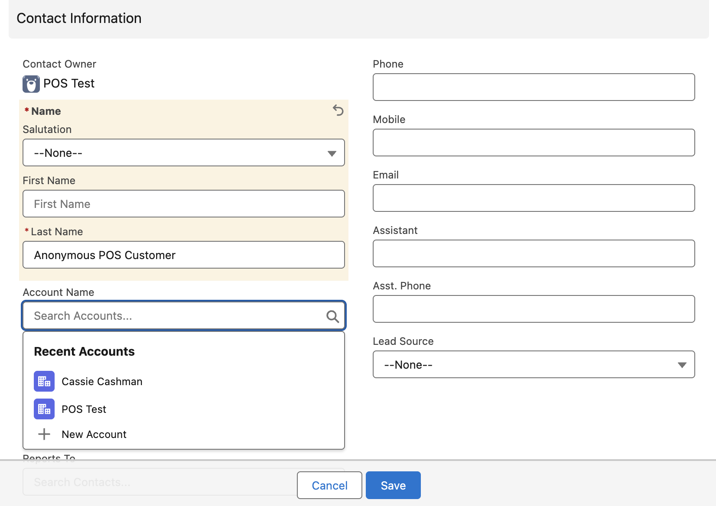Focus the First Name field
Screen dimensions: 716x506
(184, 204)
